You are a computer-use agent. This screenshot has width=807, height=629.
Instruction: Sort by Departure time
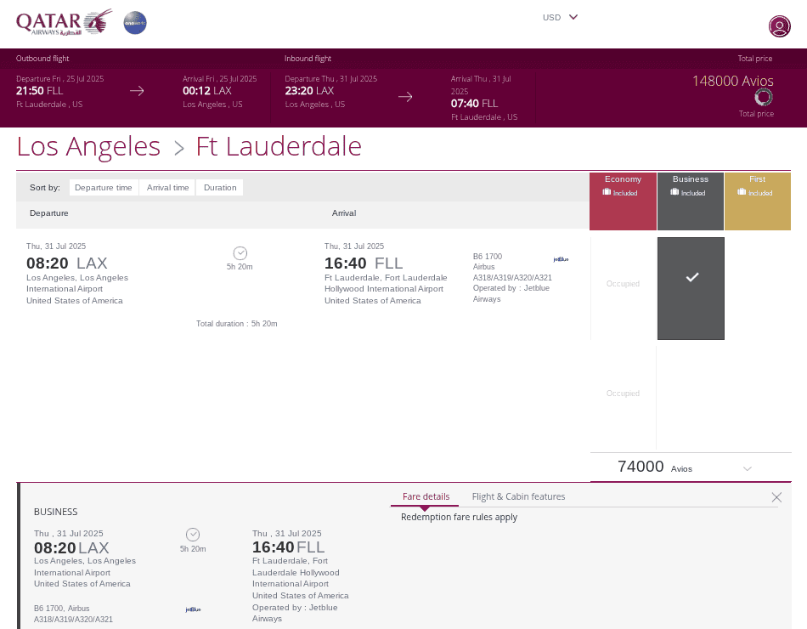click(x=104, y=188)
